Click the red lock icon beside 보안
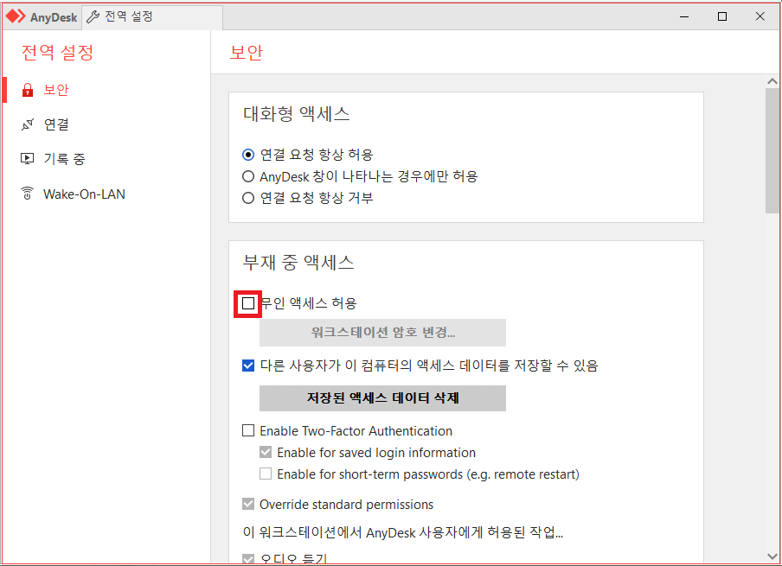 point(29,89)
